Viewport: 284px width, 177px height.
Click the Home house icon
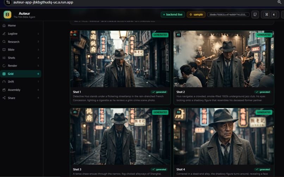4,25
